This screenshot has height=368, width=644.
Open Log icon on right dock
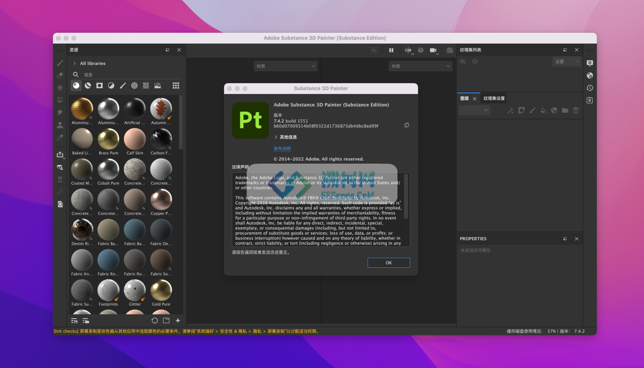(x=590, y=100)
